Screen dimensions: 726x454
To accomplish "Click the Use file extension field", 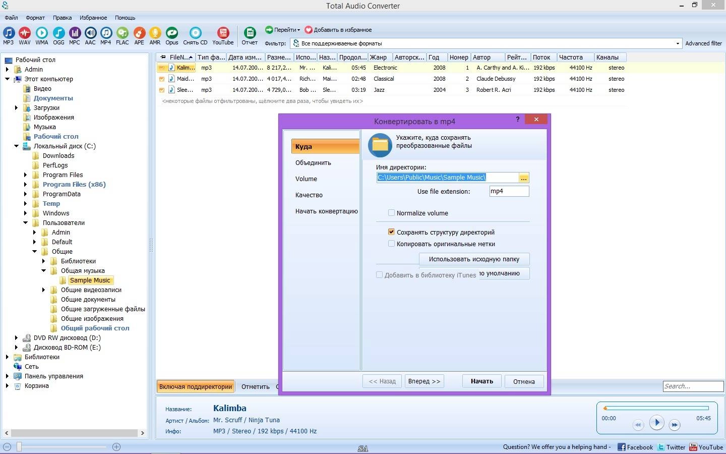I will (x=509, y=191).
